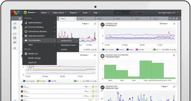The height and width of the screenshot is (101, 191).
Task: Open the tab list down-arrow circle
Action: 177,18
